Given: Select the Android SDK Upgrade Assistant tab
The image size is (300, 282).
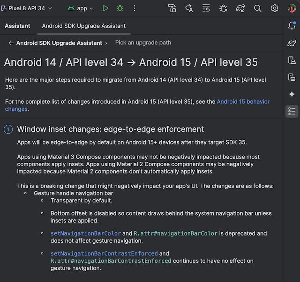Looking at the screenshot, I should 84,26.
